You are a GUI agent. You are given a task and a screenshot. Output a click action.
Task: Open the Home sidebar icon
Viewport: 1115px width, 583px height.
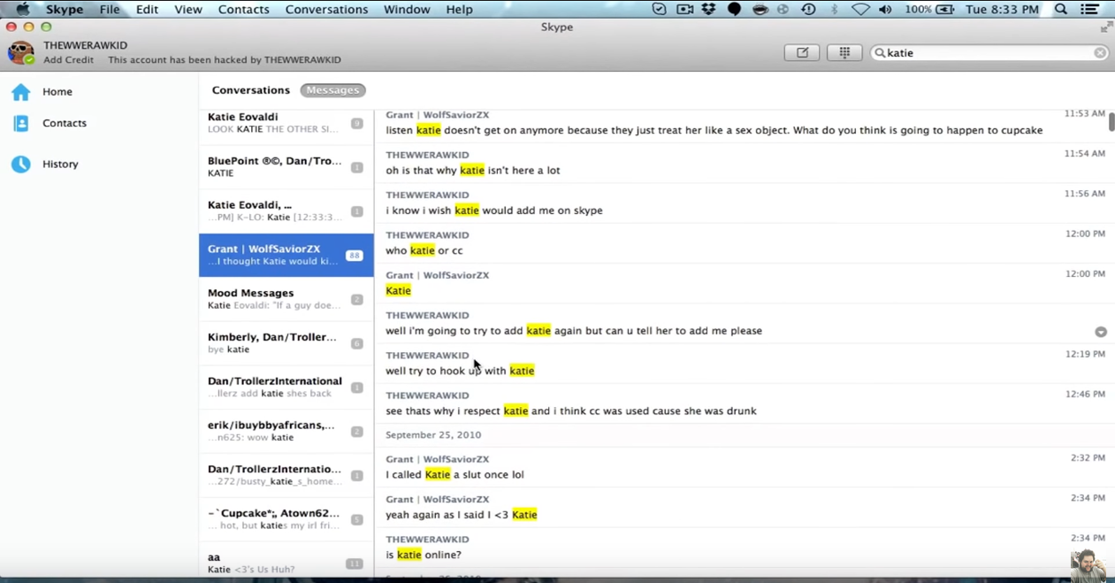click(20, 92)
